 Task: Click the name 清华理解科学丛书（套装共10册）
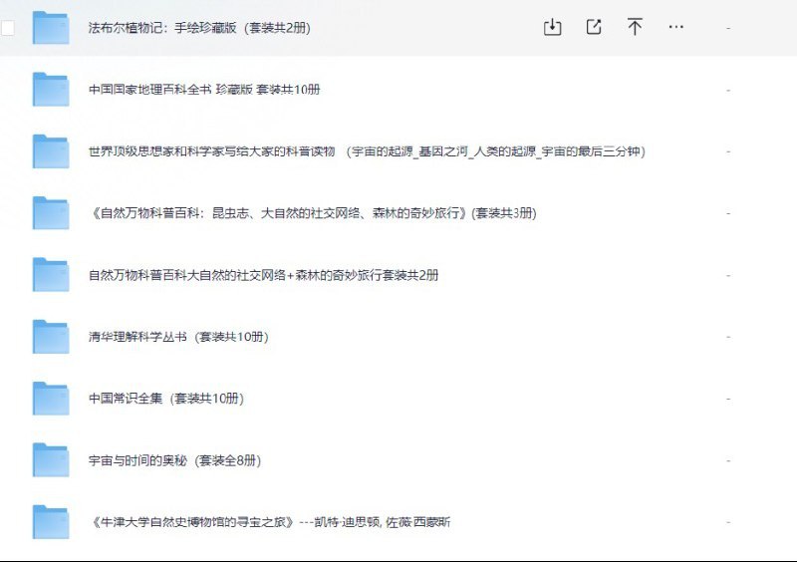click(178, 337)
